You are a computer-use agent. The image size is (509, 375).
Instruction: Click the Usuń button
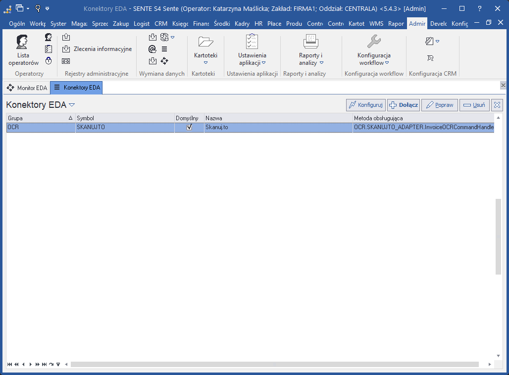[x=474, y=105]
